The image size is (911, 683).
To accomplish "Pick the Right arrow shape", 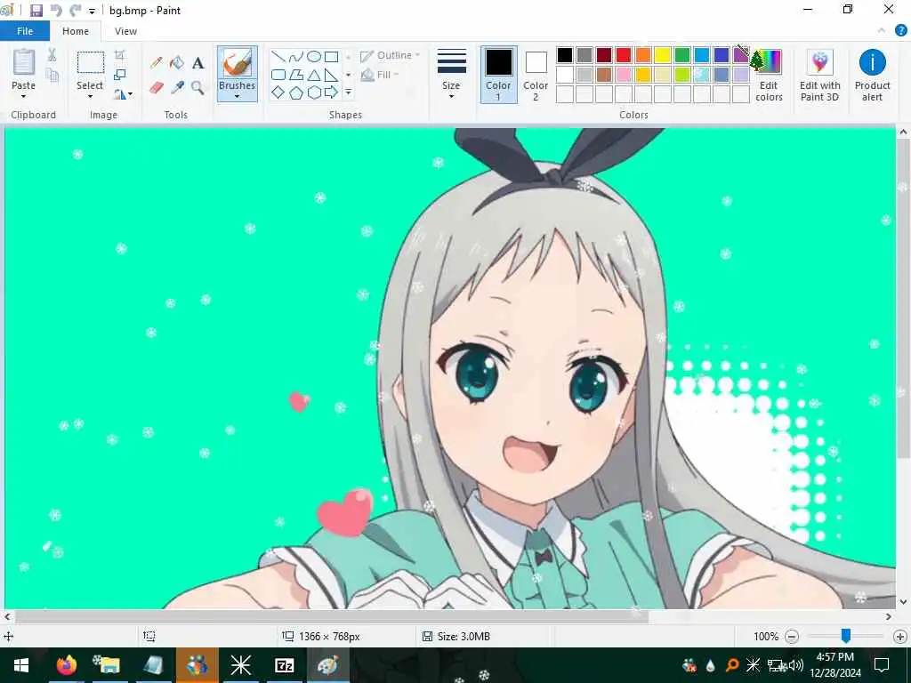I will pos(331,92).
